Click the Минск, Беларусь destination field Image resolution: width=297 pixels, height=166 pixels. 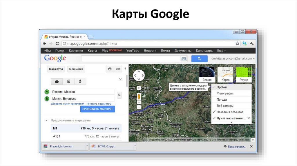pyautogui.click(x=83, y=99)
